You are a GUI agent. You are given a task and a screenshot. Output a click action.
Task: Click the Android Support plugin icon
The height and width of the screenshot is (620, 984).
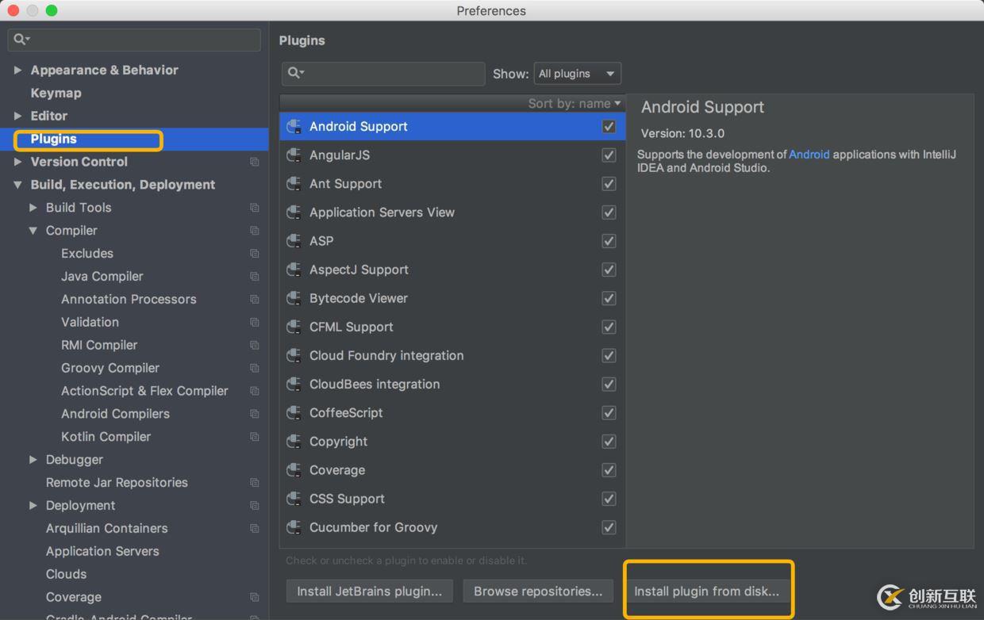point(294,126)
